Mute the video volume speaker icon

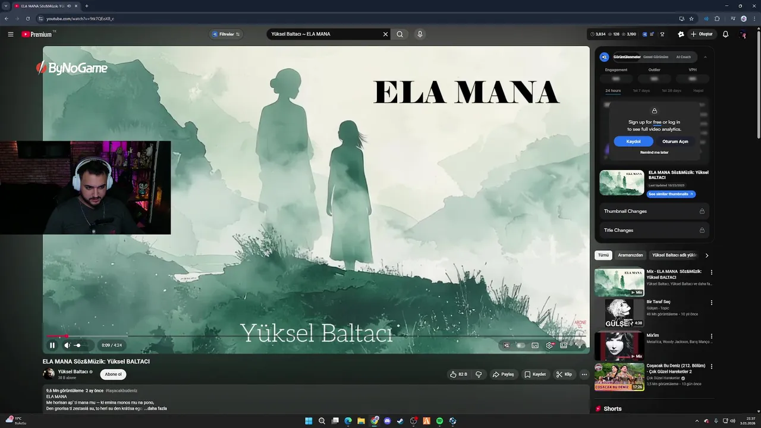[x=67, y=345]
